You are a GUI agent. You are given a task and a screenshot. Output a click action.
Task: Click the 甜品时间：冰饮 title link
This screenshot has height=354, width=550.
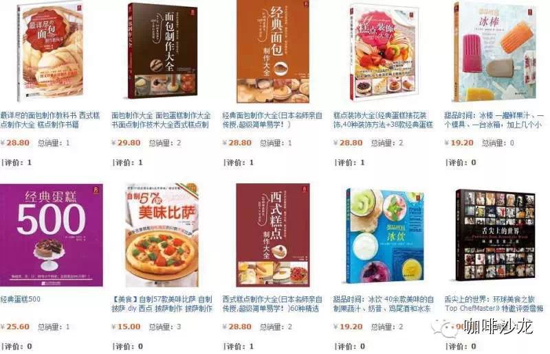coord(384,304)
